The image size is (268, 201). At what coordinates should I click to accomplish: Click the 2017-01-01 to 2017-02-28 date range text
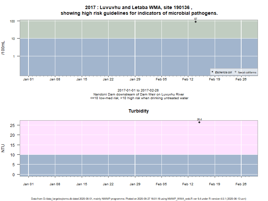coord(139,90)
